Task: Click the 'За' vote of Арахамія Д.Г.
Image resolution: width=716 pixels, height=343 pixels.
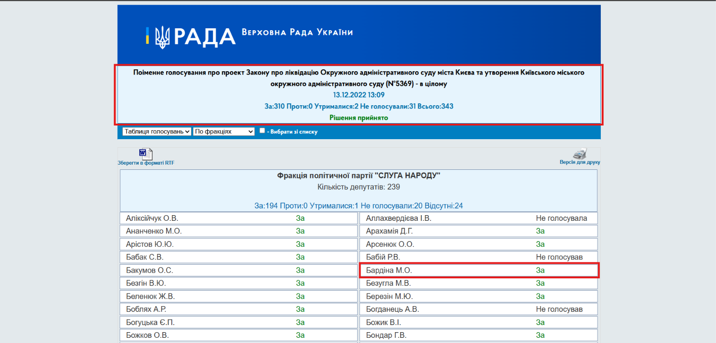Action: (540, 231)
